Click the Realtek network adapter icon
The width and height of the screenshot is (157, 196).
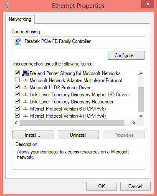(x=18, y=41)
